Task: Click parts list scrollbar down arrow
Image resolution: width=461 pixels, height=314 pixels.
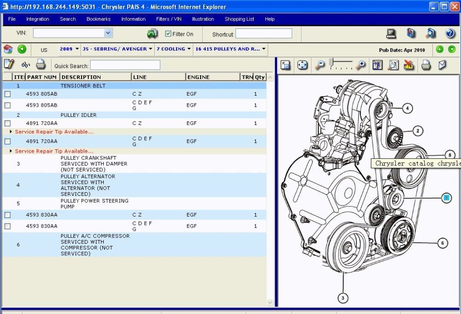Action: click(x=270, y=302)
